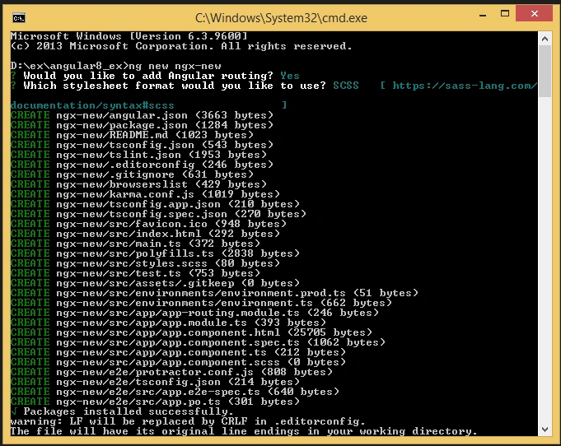
Task: Click the scrollbar down arrow
Action: click(x=545, y=430)
